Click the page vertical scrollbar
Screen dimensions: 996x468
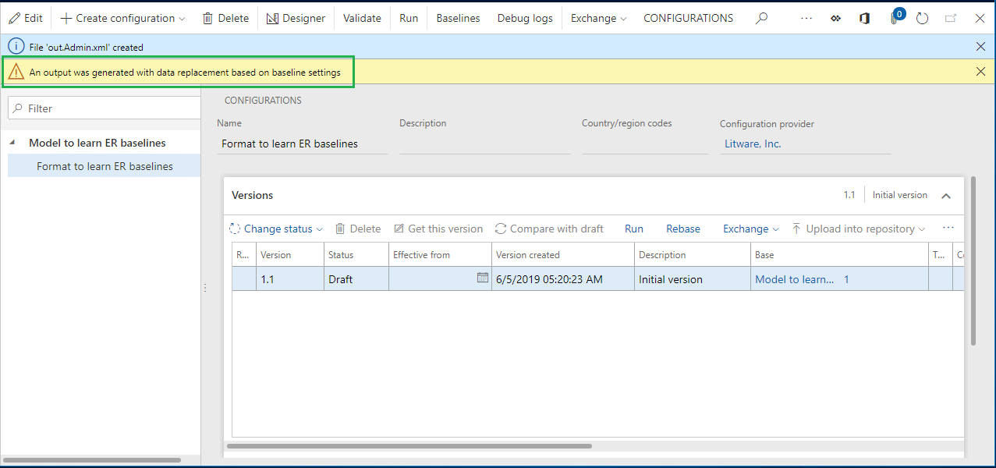pyautogui.click(x=973, y=261)
